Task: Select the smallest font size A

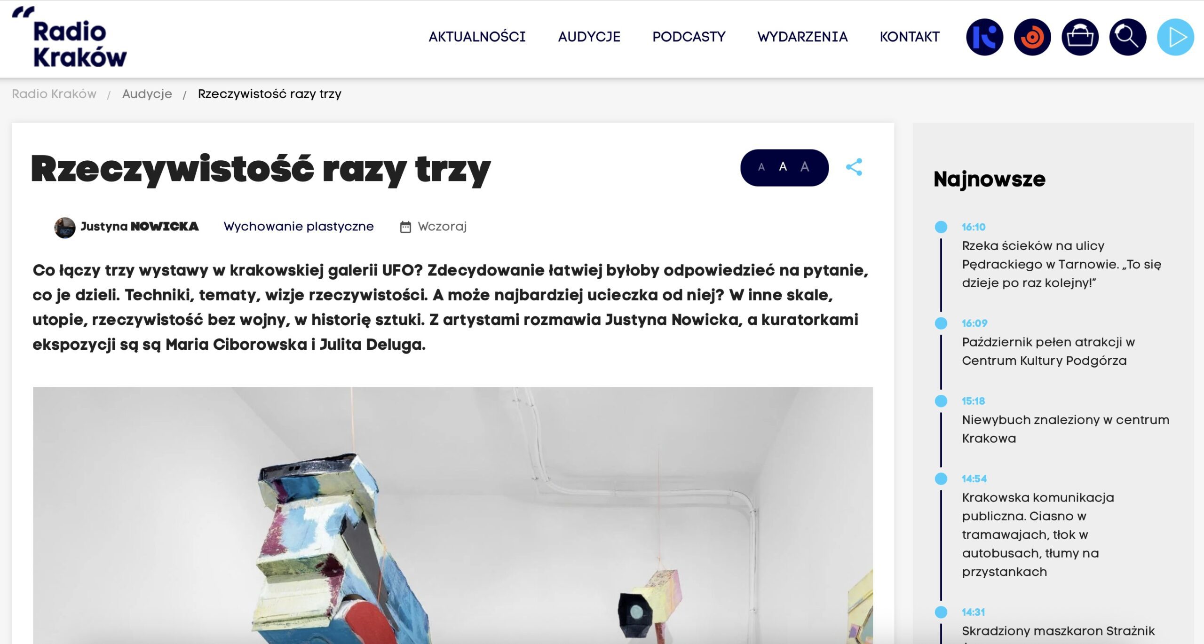Action: coord(761,167)
